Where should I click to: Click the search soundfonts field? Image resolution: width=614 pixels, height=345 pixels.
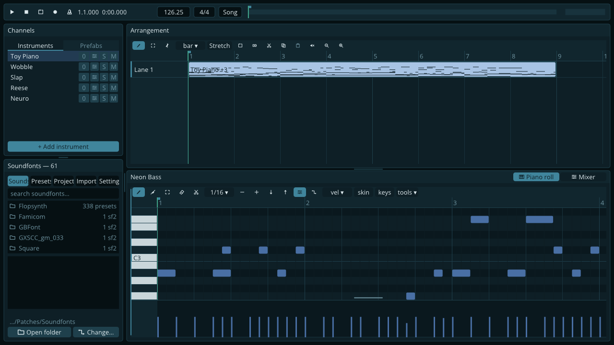coord(63,194)
